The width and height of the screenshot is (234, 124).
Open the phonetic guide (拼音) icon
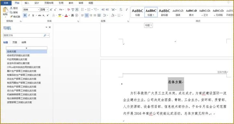point(73,10)
